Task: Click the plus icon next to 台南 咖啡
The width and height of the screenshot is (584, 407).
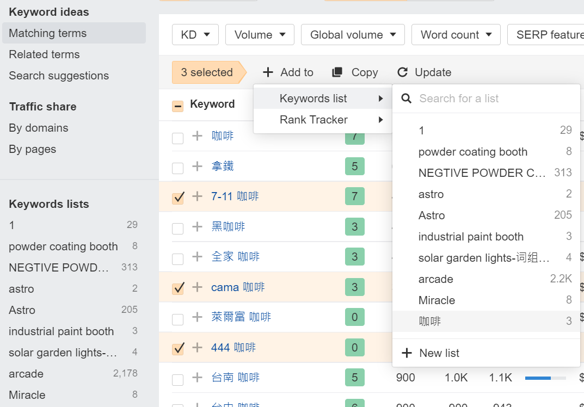Action: (197, 378)
